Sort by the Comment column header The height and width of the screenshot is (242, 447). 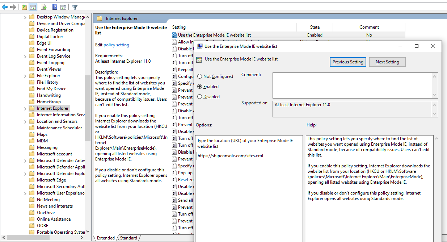pyautogui.click(x=369, y=27)
